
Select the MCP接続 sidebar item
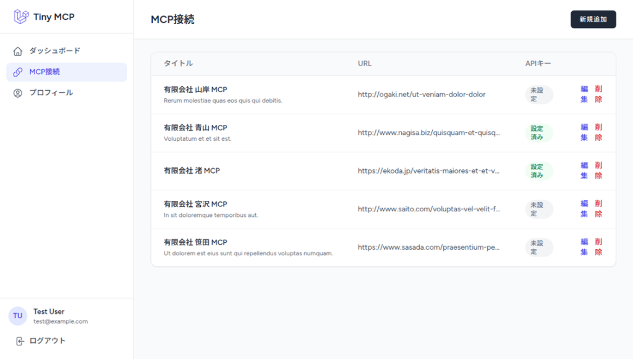(67, 72)
